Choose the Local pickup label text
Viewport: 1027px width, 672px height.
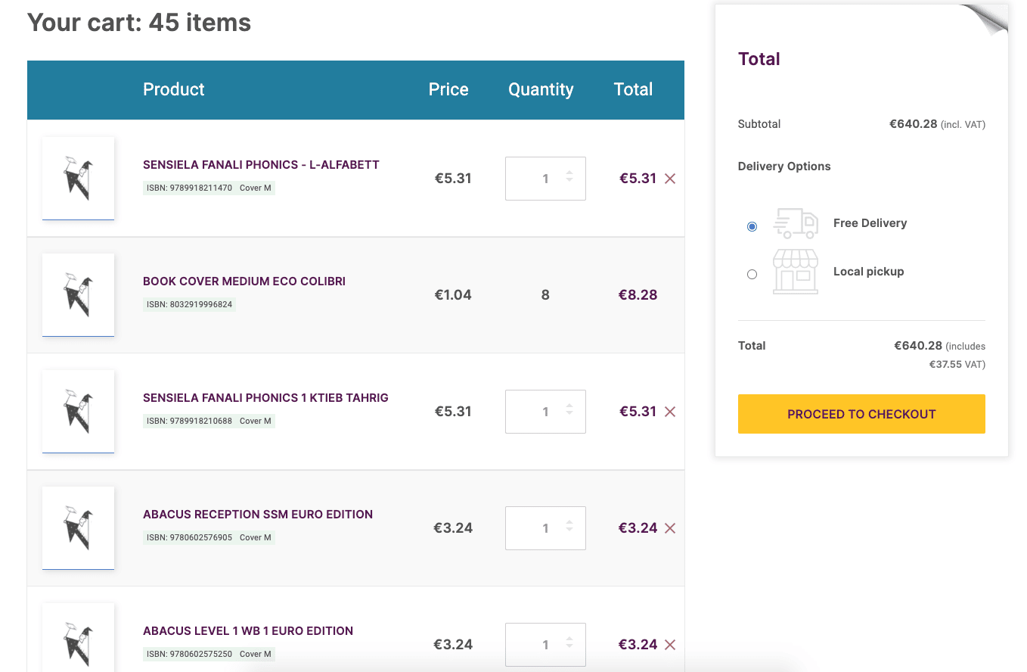click(868, 272)
